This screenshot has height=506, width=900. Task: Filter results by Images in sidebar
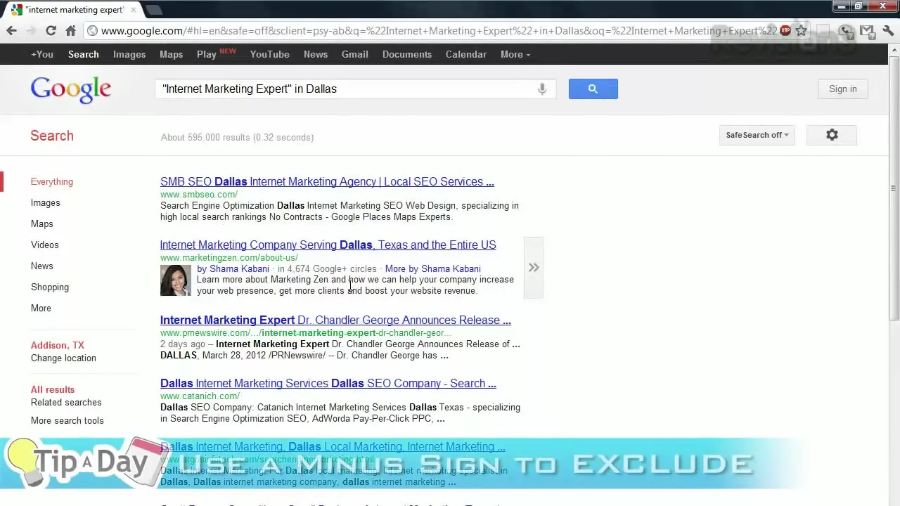(x=45, y=202)
